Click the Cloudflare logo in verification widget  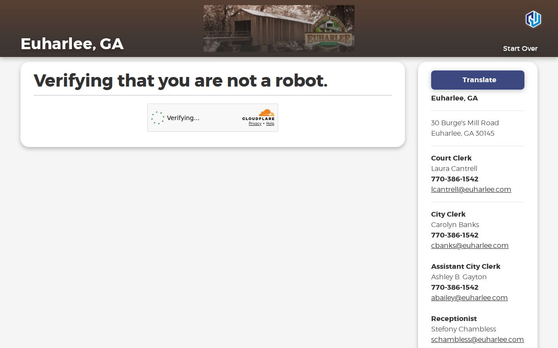click(259, 115)
